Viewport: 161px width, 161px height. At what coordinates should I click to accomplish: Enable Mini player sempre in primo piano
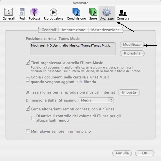[x=28, y=131]
